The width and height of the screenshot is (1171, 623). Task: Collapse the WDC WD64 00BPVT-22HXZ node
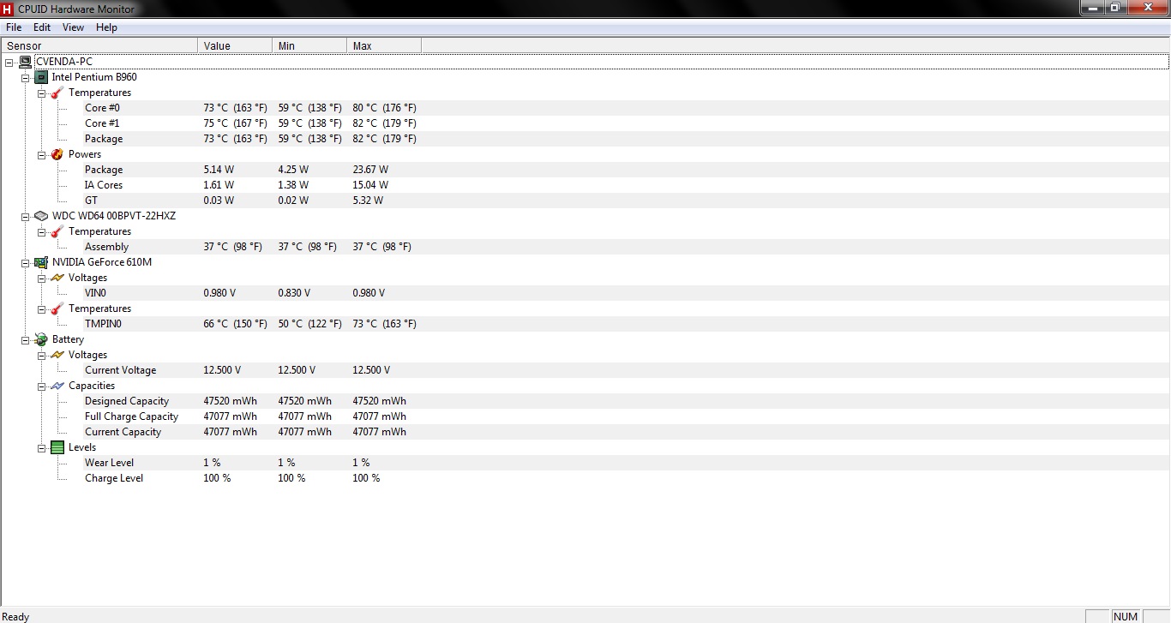click(26, 216)
